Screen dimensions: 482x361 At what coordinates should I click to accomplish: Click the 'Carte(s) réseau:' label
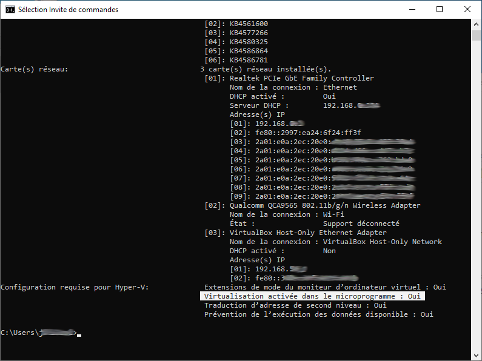(34, 69)
